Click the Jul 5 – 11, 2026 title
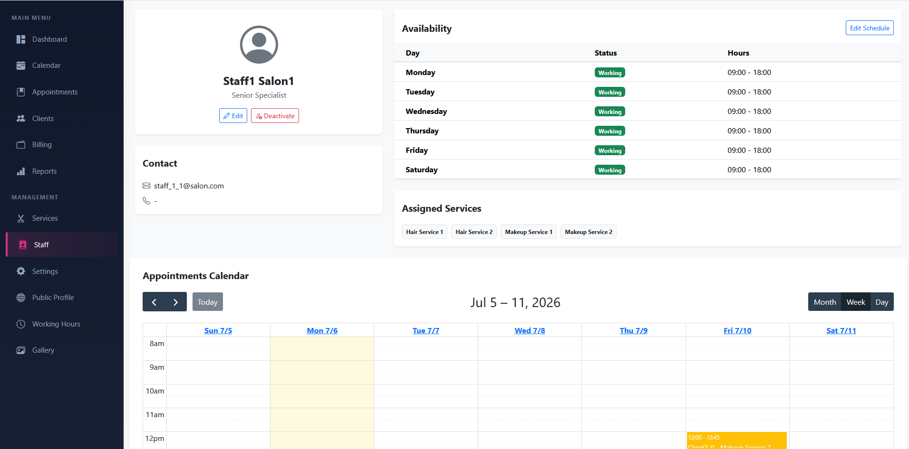 (515, 302)
